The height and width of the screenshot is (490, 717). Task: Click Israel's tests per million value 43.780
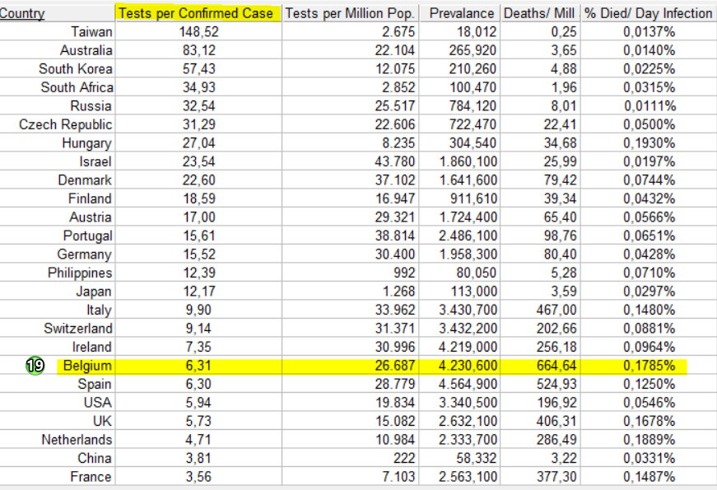[394, 161]
